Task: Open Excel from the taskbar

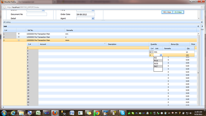Action: point(38,113)
